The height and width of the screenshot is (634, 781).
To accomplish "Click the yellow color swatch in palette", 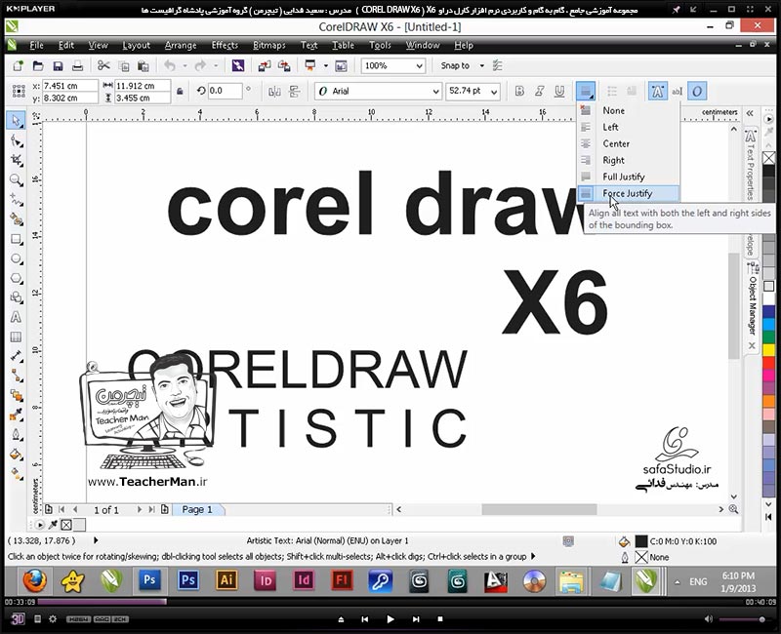I will click(x=768, y=350).
